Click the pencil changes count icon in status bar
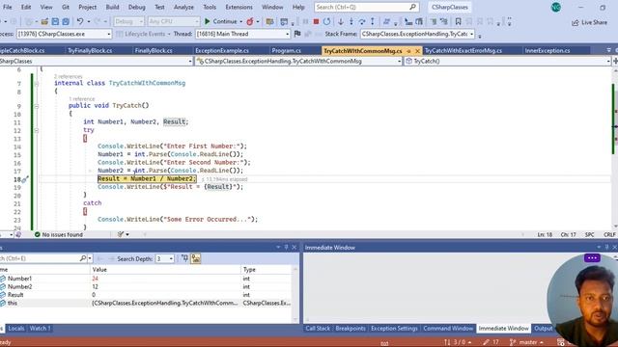This screenshot has height=347, width=618. point(492,342)
